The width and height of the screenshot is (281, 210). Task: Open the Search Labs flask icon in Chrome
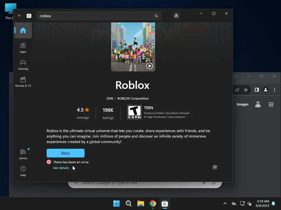pyautogui.click(x=258, y=104)
